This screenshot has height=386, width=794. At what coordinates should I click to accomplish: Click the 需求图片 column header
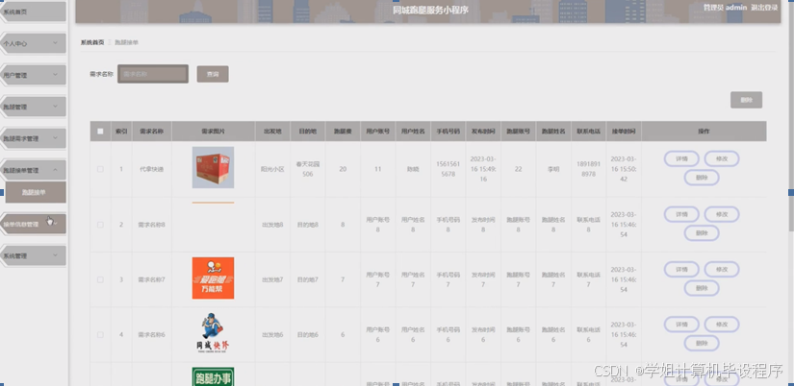tap(214, 132)
